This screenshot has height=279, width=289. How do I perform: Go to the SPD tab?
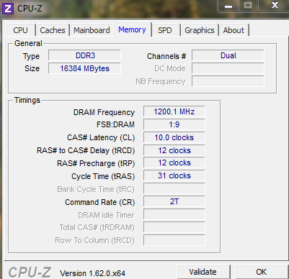[x=165, y=30]
